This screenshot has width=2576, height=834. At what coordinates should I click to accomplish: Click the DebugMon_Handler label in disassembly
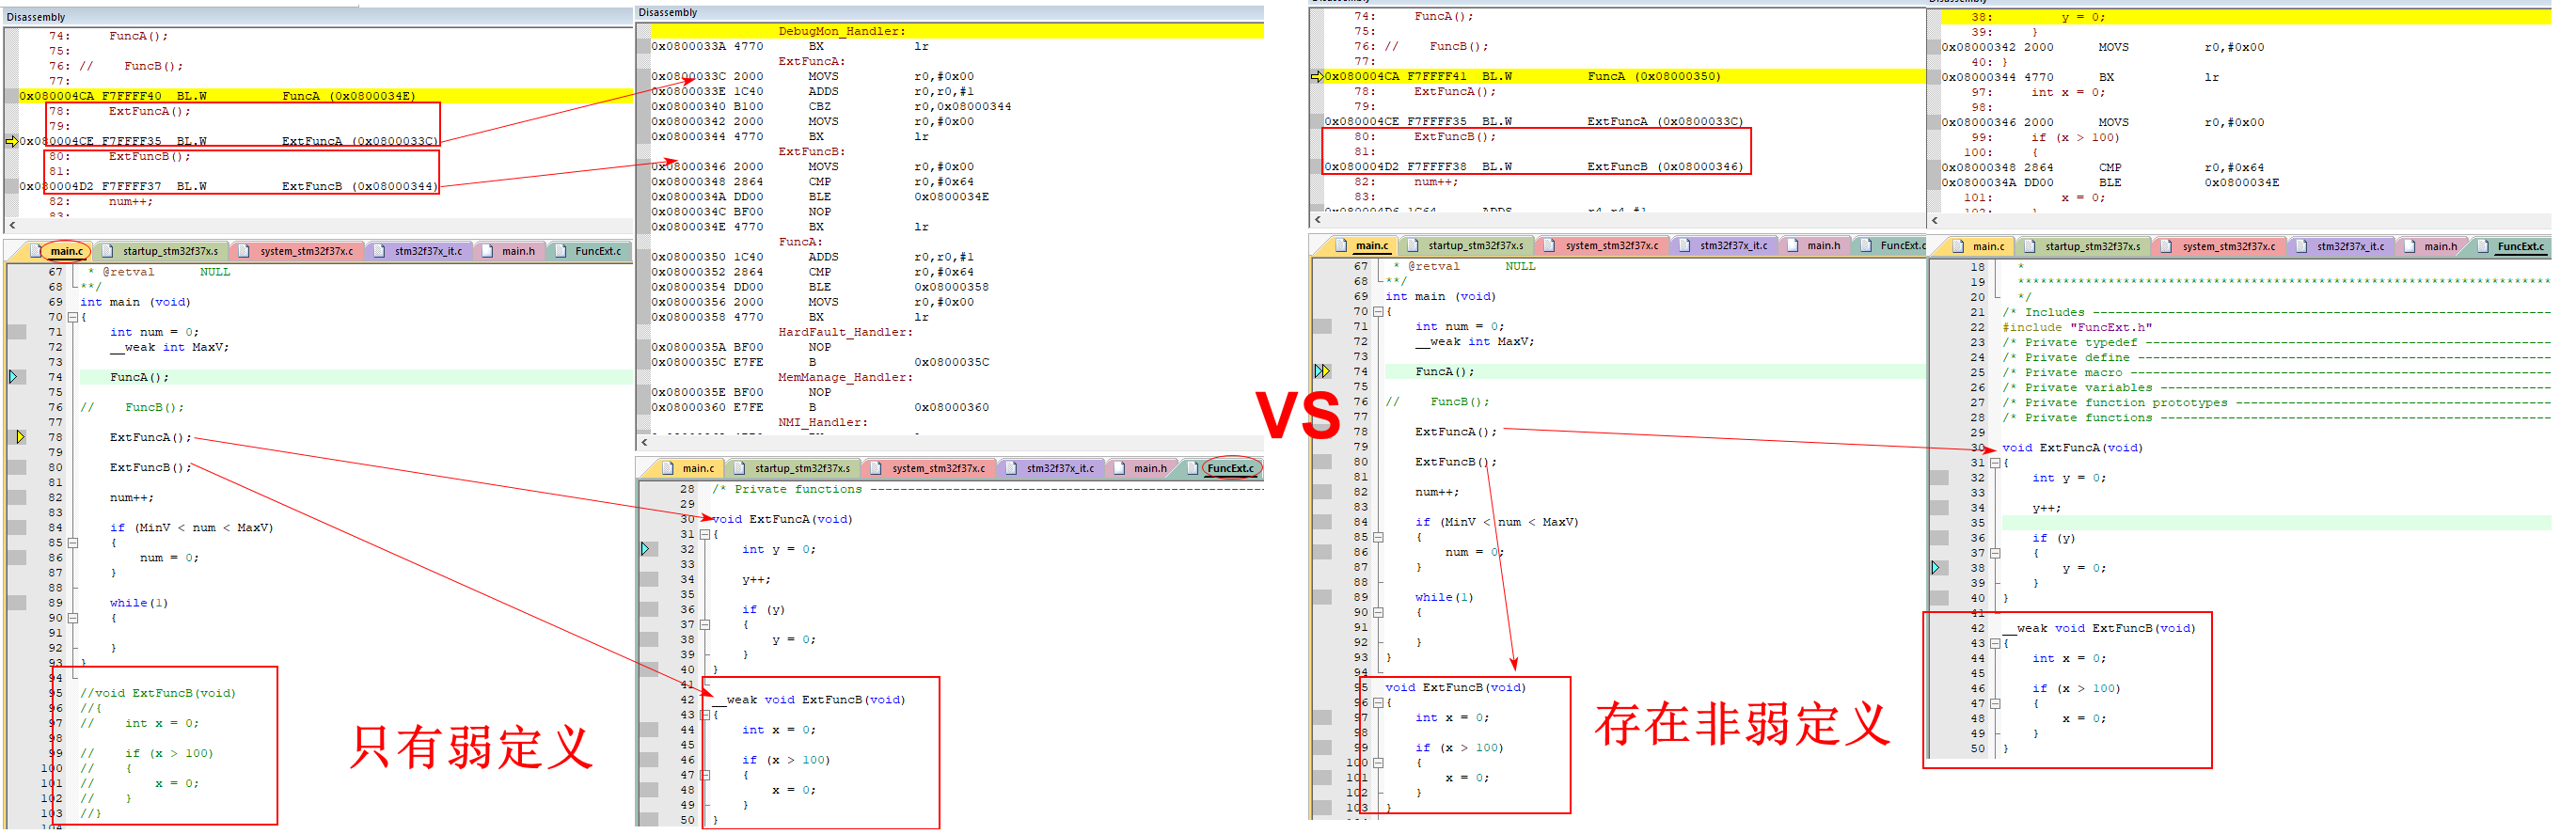(x=842, y=32)
